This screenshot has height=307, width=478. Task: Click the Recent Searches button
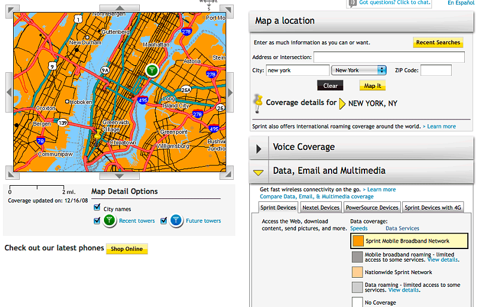(x=438, y=42)
